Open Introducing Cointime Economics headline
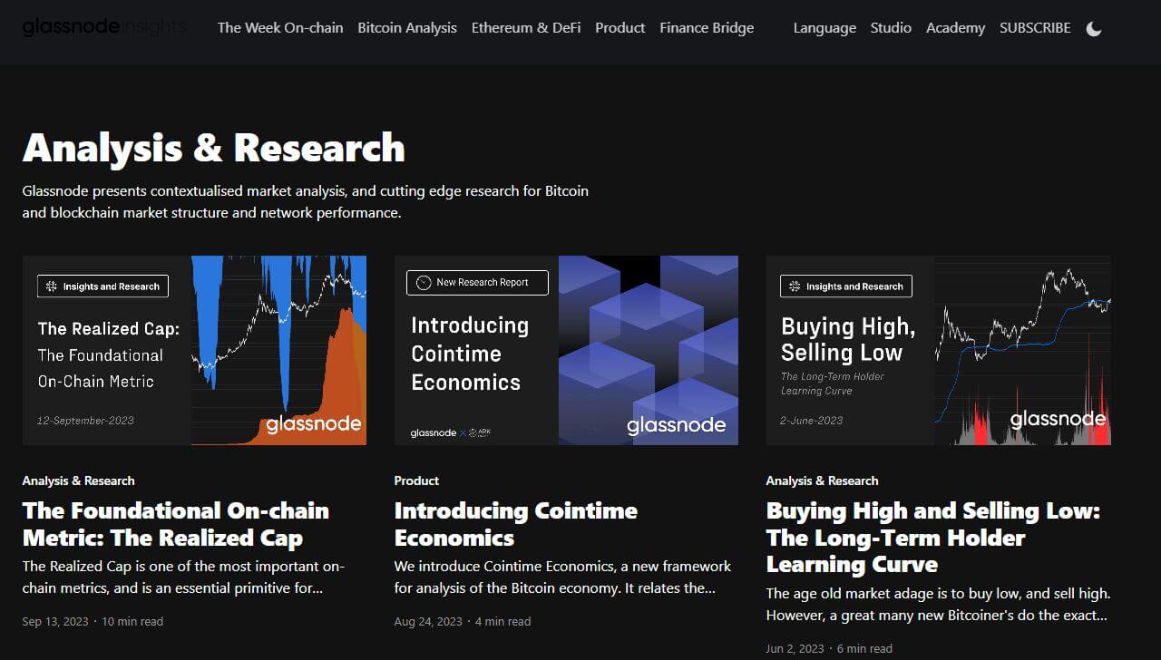 (x=515, y=524)
